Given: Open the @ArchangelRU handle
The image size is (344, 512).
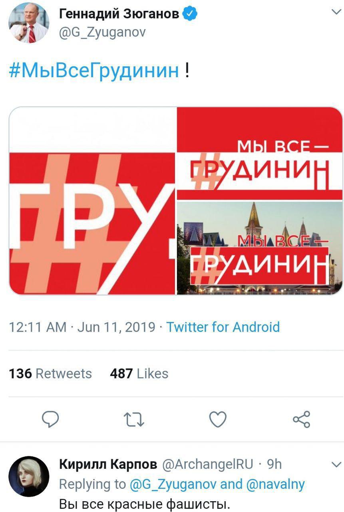Looking at the screenshot, I should click(x=207, y=464).
